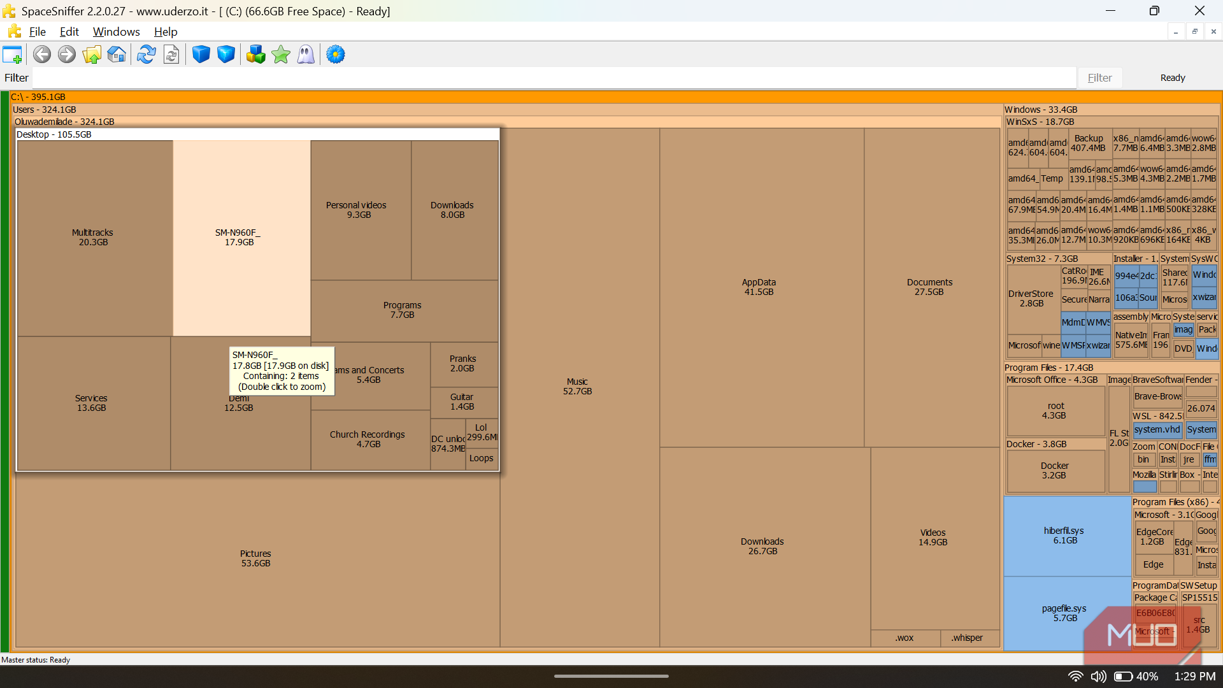Click the page refresh icon
Image resolution: width=1223 pixels, height=688 pixels.
pyautogui.click(x=171, y=55)
